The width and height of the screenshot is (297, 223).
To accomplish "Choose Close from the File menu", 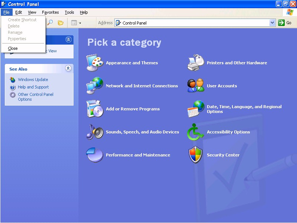I will [x=23, y=48].
